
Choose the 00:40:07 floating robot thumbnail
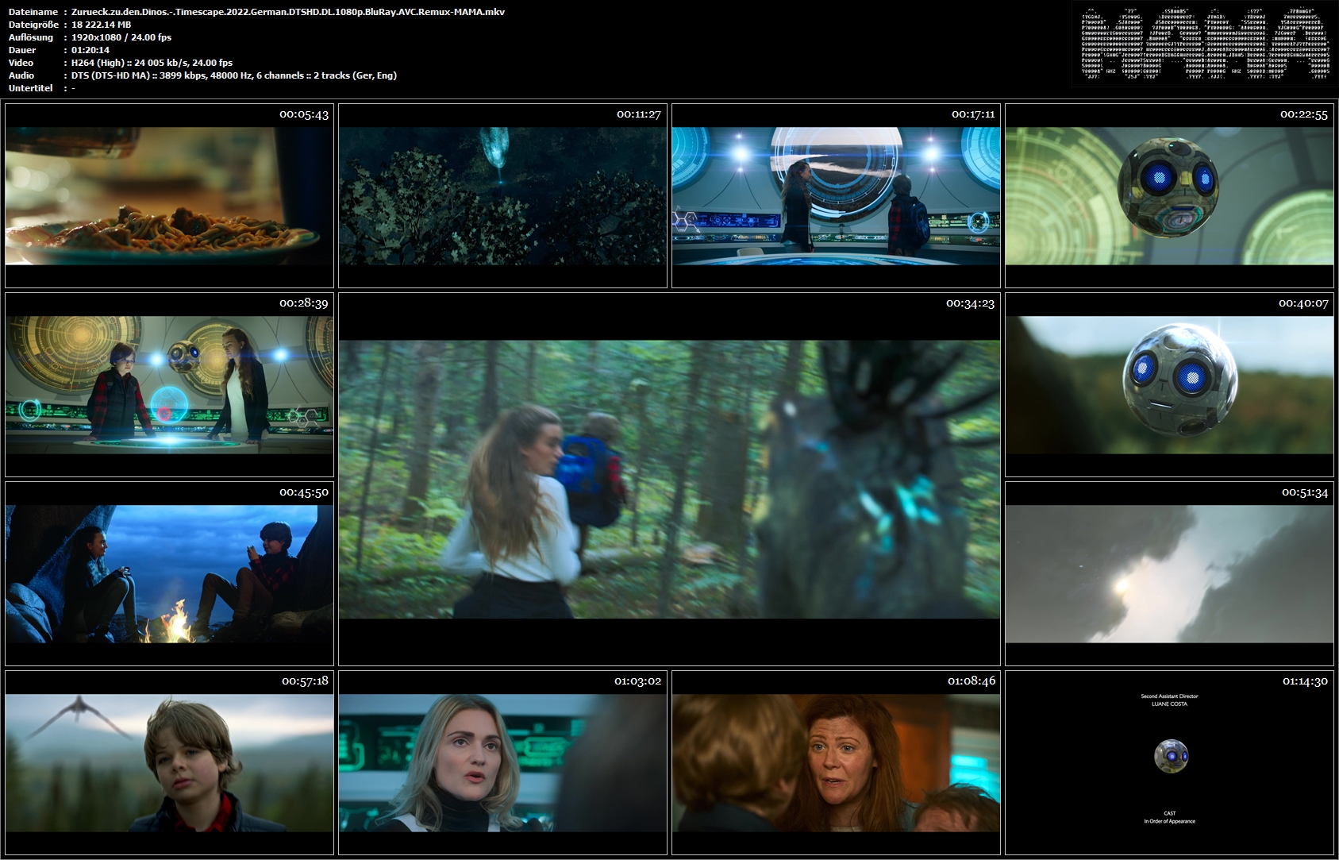point(1169,384)
